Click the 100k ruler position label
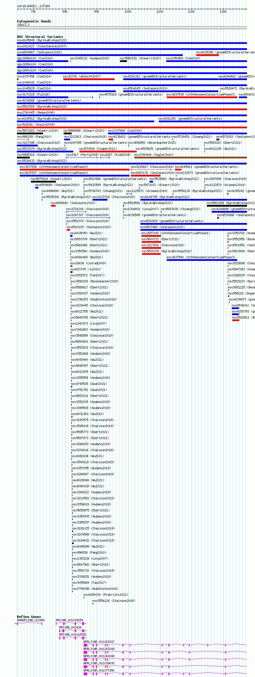Viewport: 255px width, 677px height. 128,11
